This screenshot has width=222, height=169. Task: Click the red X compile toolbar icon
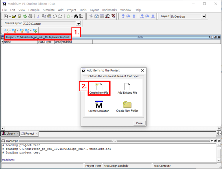113,16
